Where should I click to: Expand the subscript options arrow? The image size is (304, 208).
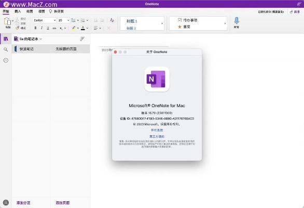pos(65,28)
